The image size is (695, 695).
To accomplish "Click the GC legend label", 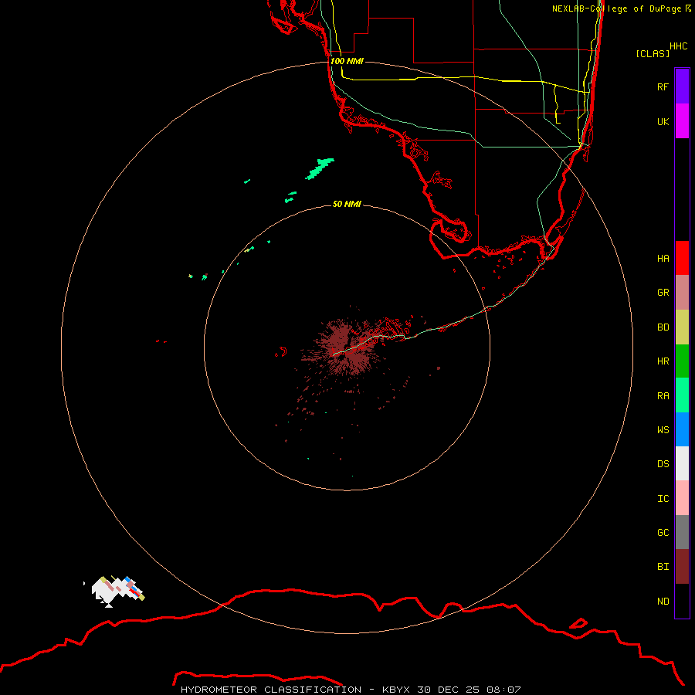I will [x=663, y=533].
